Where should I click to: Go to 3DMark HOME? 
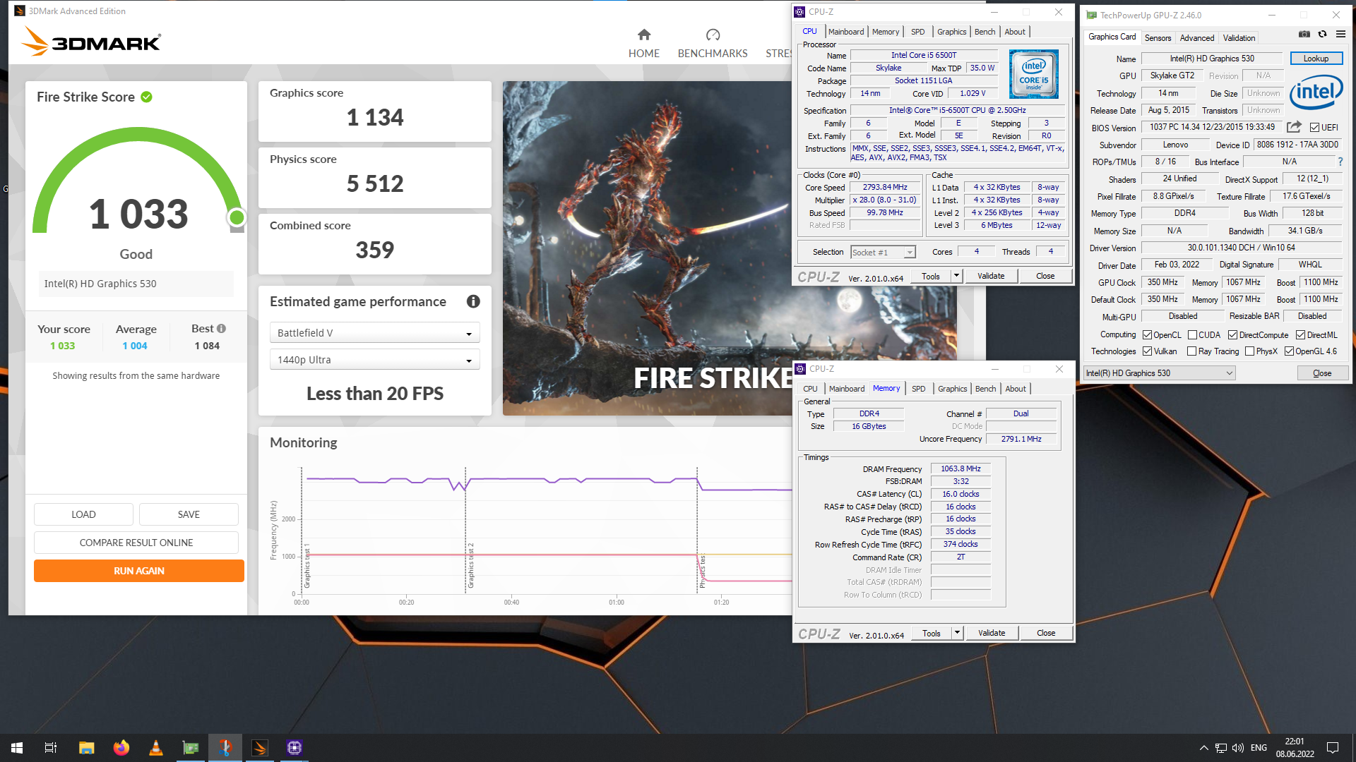[x=643, y=44]
